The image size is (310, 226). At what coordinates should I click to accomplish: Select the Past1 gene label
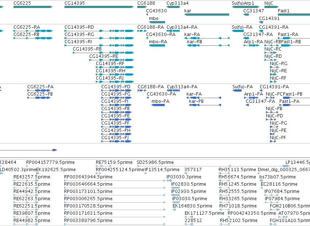(284, 11)
